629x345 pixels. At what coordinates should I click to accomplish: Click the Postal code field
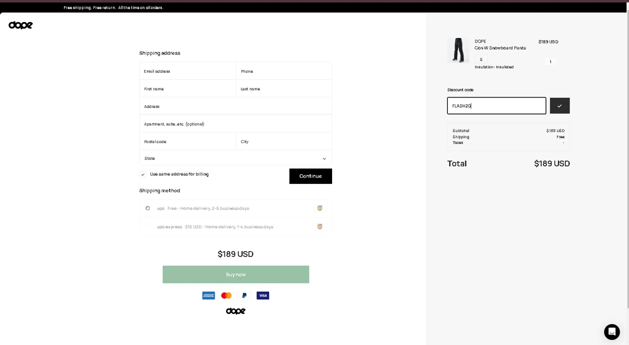(x=187, y=142)
